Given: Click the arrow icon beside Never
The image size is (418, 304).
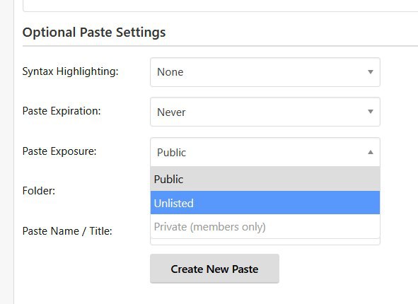Looking at the screenshot, I should click(x=371, y=112).
